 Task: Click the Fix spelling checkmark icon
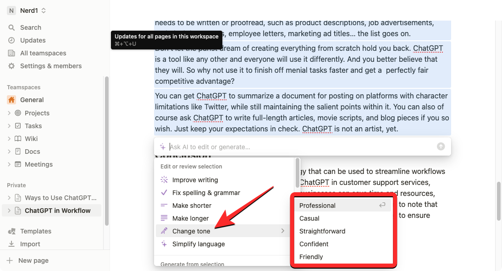(164, 192)
